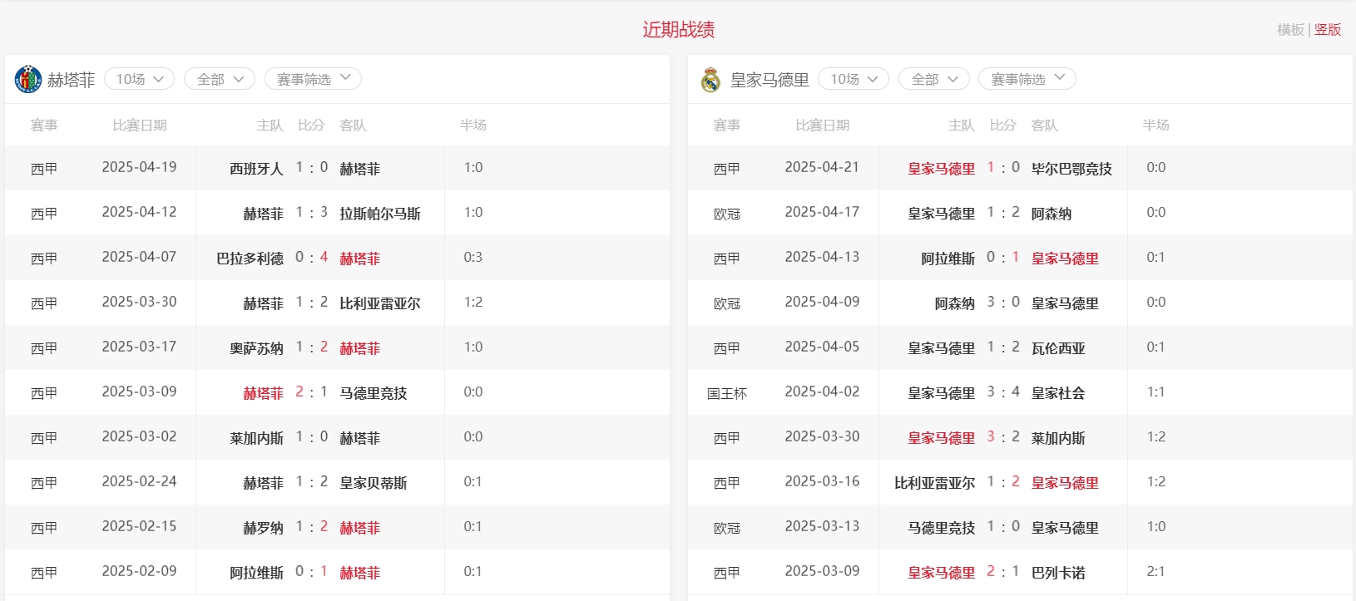The height and width of the screenshot is (601, 1356).
Task: Open Getafe's 10场 match count dropdown
Action: click(x=139, y=79)
